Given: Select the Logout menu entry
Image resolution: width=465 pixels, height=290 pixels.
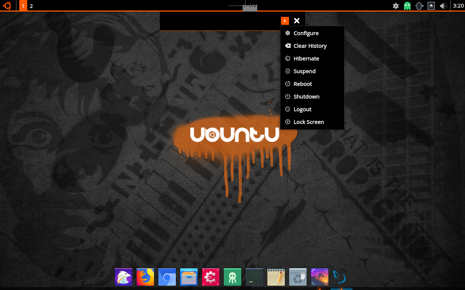Looking at the screenshot, I should pos(312,109).
